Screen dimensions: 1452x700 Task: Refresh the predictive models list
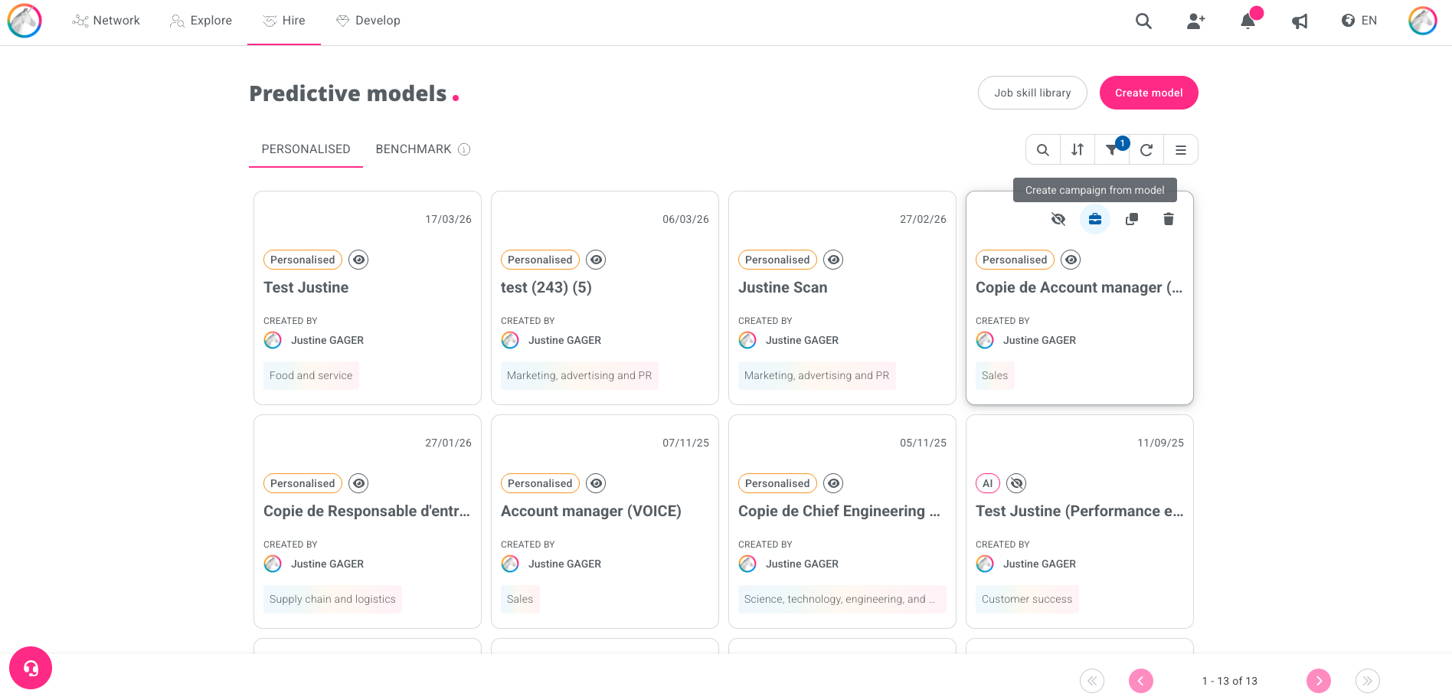coord(1146,150)
